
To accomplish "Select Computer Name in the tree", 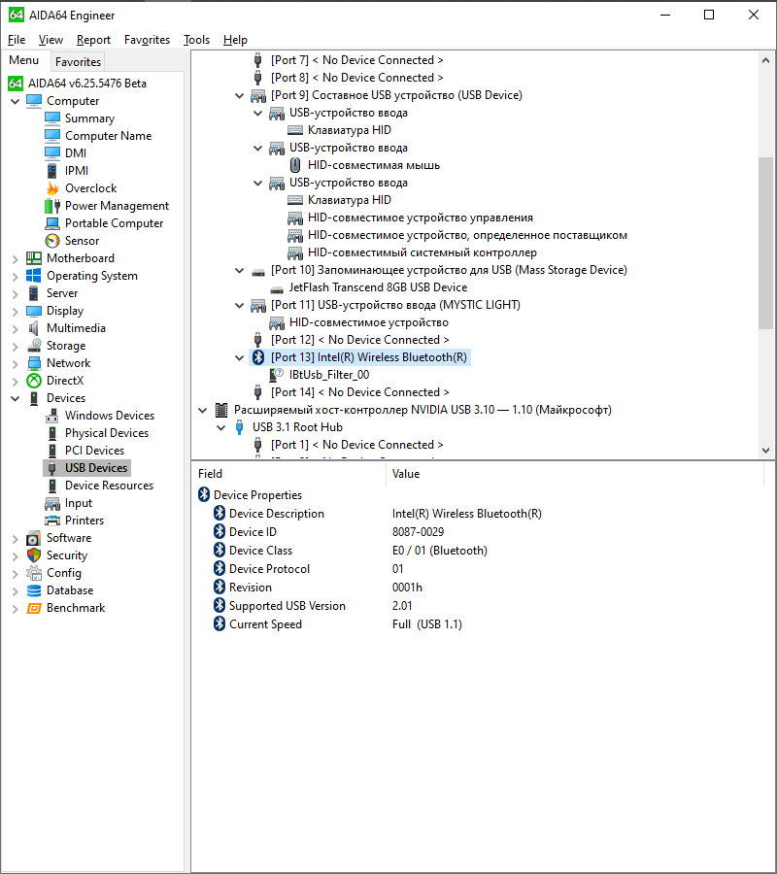I will coord(108,135).
